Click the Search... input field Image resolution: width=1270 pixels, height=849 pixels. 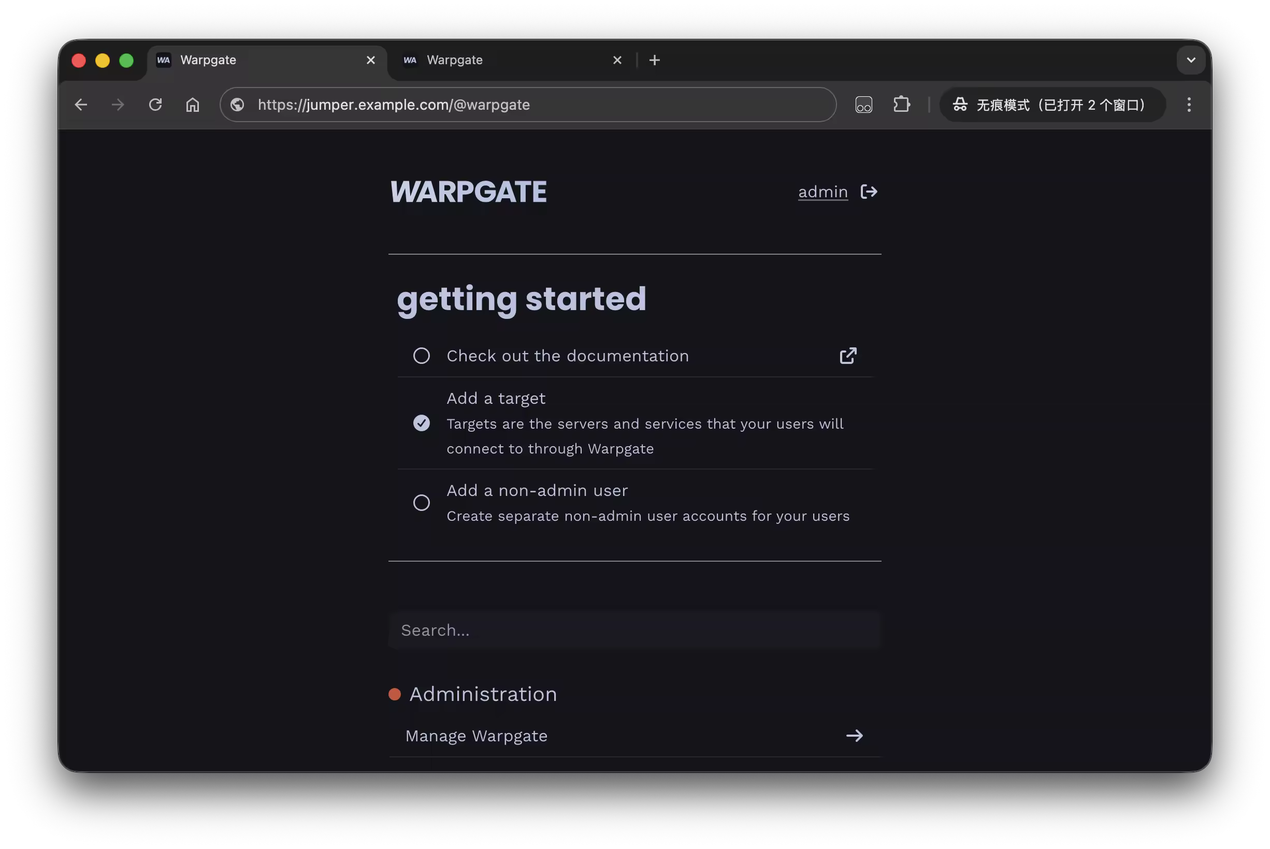[x=634, y=630]
